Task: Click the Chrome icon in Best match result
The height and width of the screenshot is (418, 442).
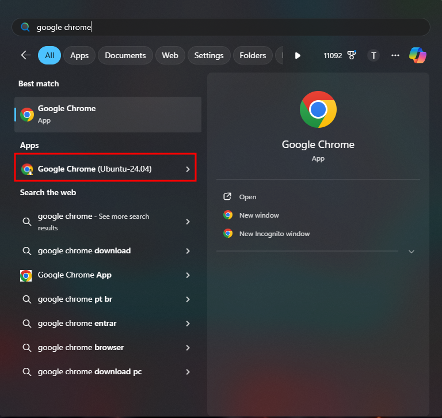Action: pos(27,115)
